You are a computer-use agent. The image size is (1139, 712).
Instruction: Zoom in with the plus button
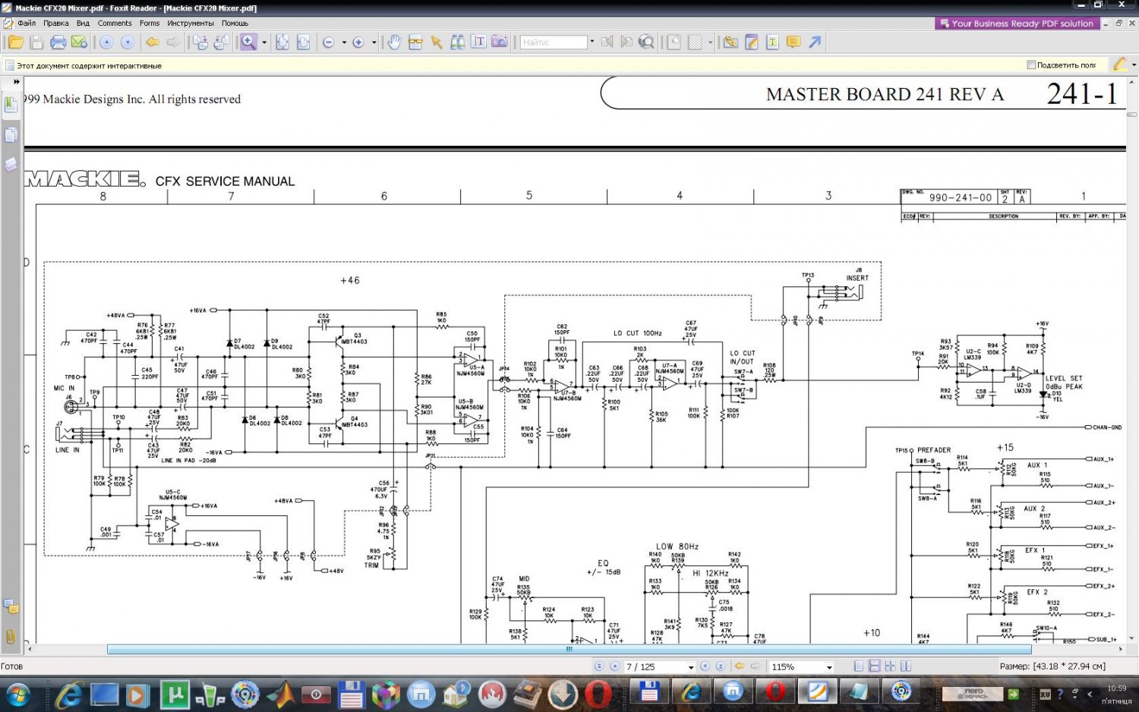[358, 43]
